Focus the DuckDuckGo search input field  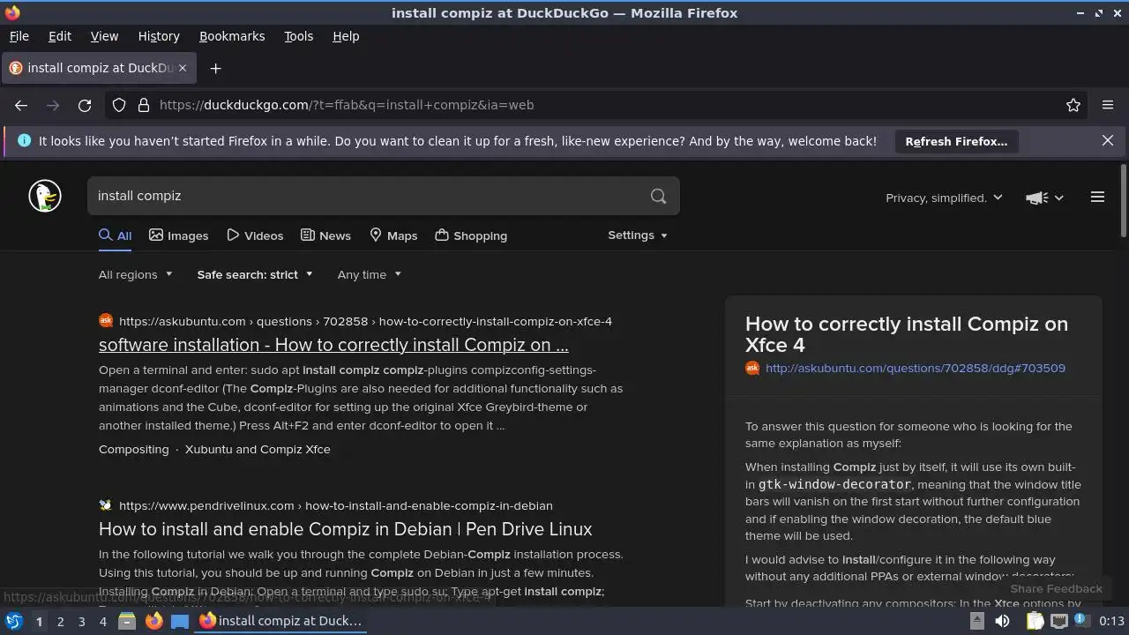pyautogui.click(x=366, y=196)
